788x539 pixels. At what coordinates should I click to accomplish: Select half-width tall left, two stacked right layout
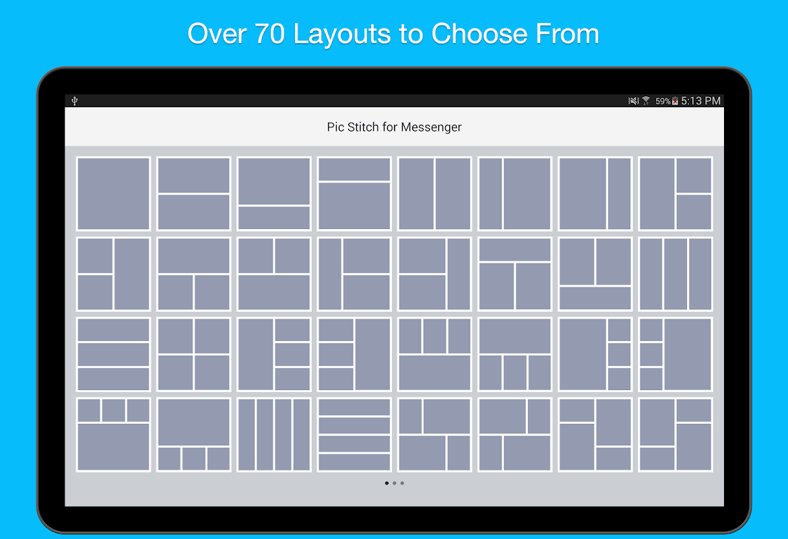click(676, 193)
